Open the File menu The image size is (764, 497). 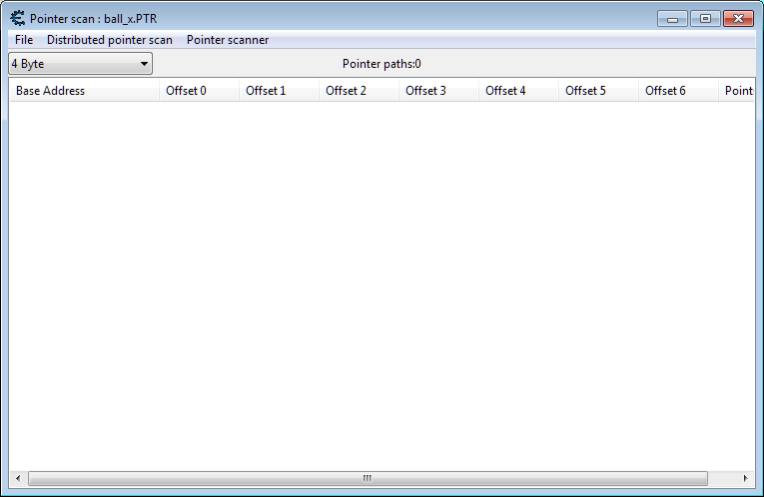tap(24, 40)
